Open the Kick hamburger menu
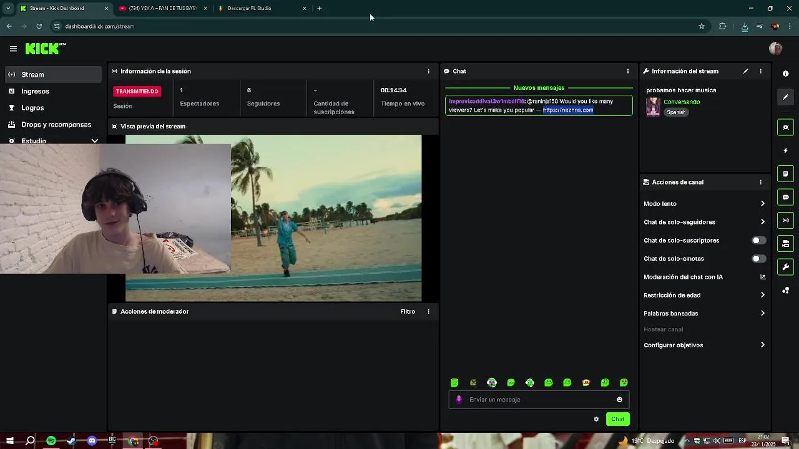The height and width of the screenshot is (449, 799). point(13,49)
